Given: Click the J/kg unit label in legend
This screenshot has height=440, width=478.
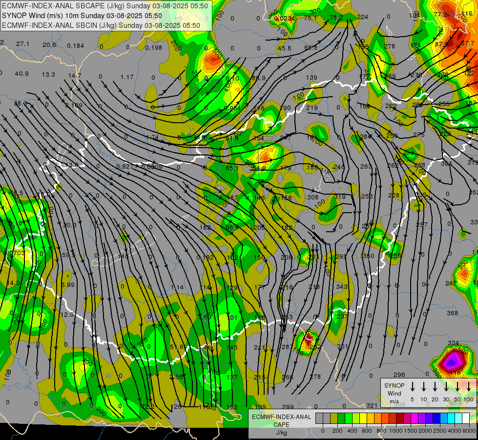Looking at the screenshot, I should 281,432.
